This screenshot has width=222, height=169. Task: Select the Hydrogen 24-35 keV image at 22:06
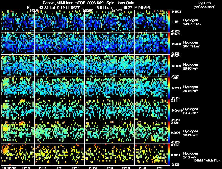[26, 110]
